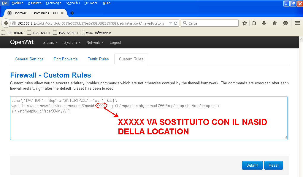The image size is (303, 177).
Task: Expand the Status dropdown menu
Action: tap(50, 42)
